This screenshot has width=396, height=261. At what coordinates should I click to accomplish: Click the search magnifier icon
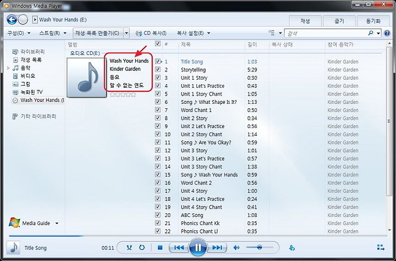tap(371, 33)
